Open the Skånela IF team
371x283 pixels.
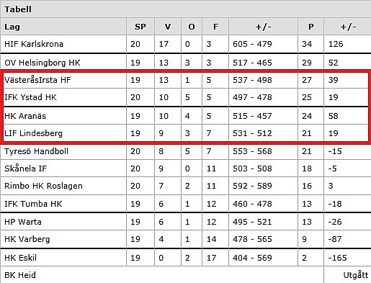[25, 169]
